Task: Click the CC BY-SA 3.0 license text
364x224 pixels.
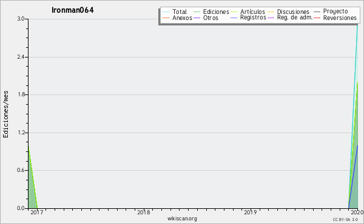Action: pyautogui.click(x=345, y=220)
